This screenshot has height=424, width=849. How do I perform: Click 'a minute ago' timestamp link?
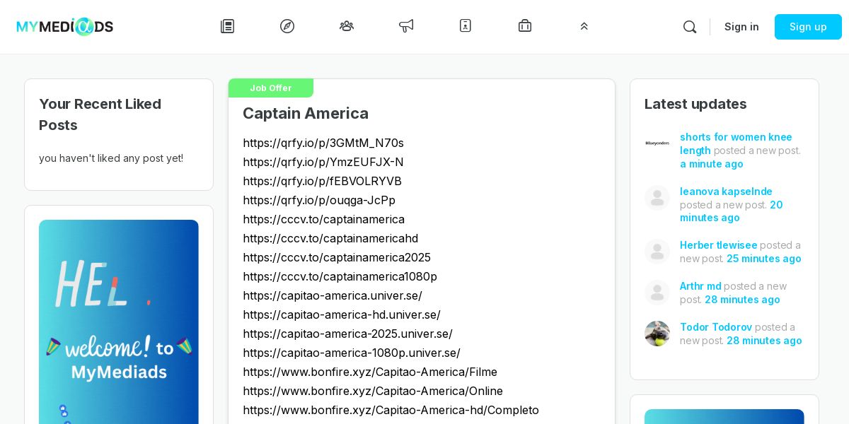point(711,164)
